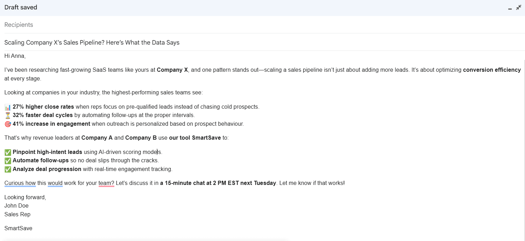The height and width of the screenshot is (241, 525).
Task: Exit full screen using the shrink arrows icon
Action: pos(518,7)
